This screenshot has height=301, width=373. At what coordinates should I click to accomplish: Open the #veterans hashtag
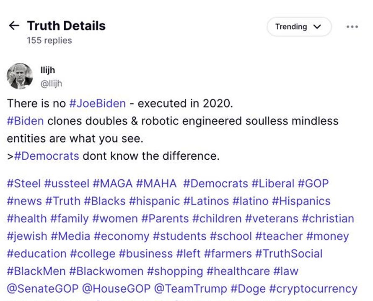(x=272, y=219)
